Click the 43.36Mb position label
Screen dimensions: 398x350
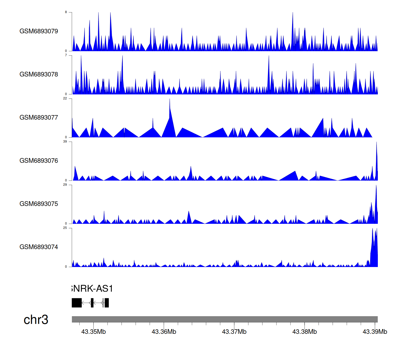(x=164, y=332)
